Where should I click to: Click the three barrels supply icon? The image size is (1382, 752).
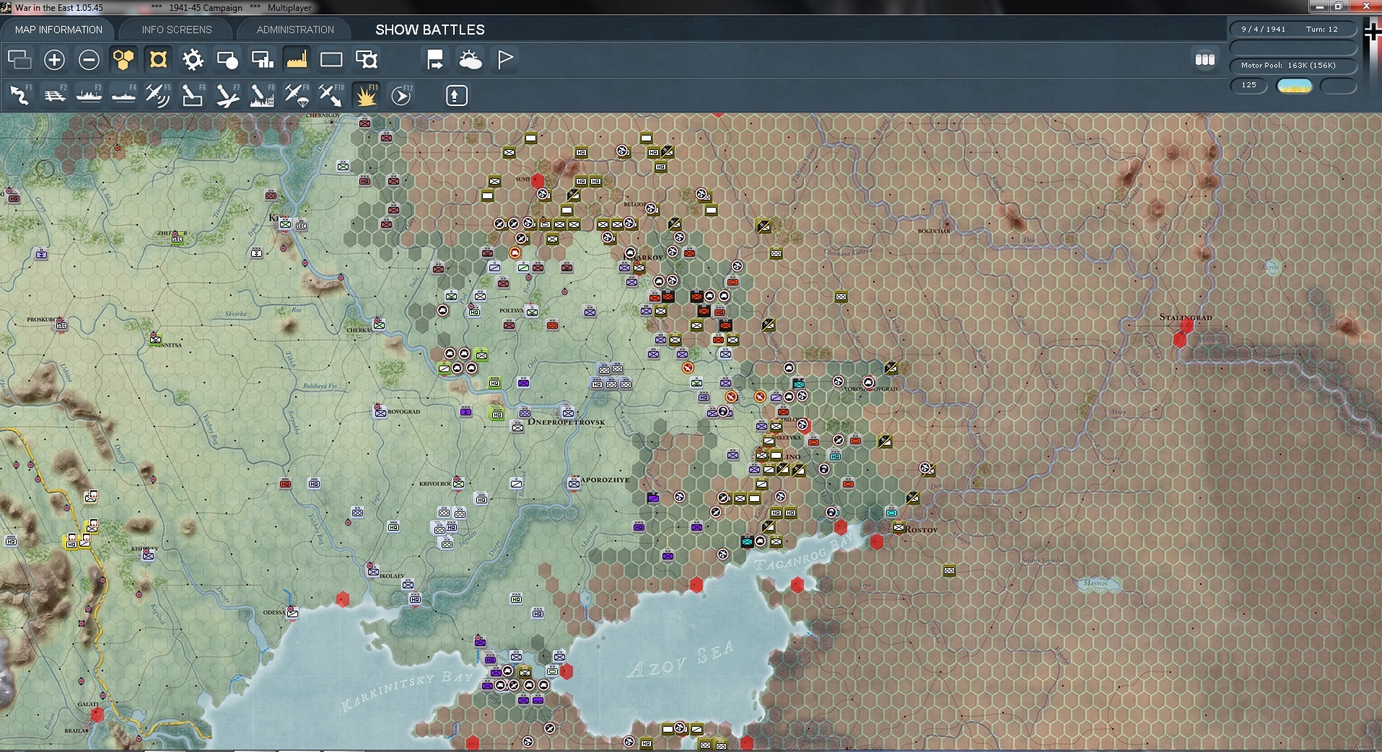tap(1205, 60)
